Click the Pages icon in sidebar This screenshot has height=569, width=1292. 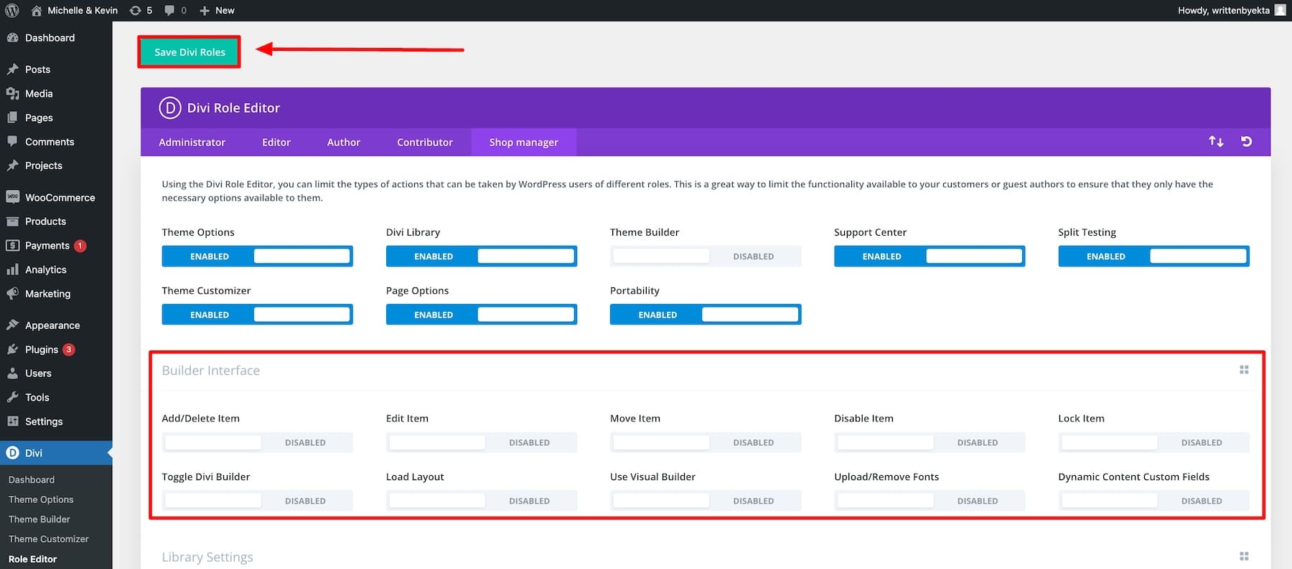(12, 118)
